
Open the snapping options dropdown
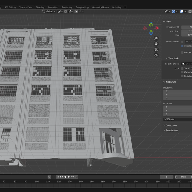[71, 12]
